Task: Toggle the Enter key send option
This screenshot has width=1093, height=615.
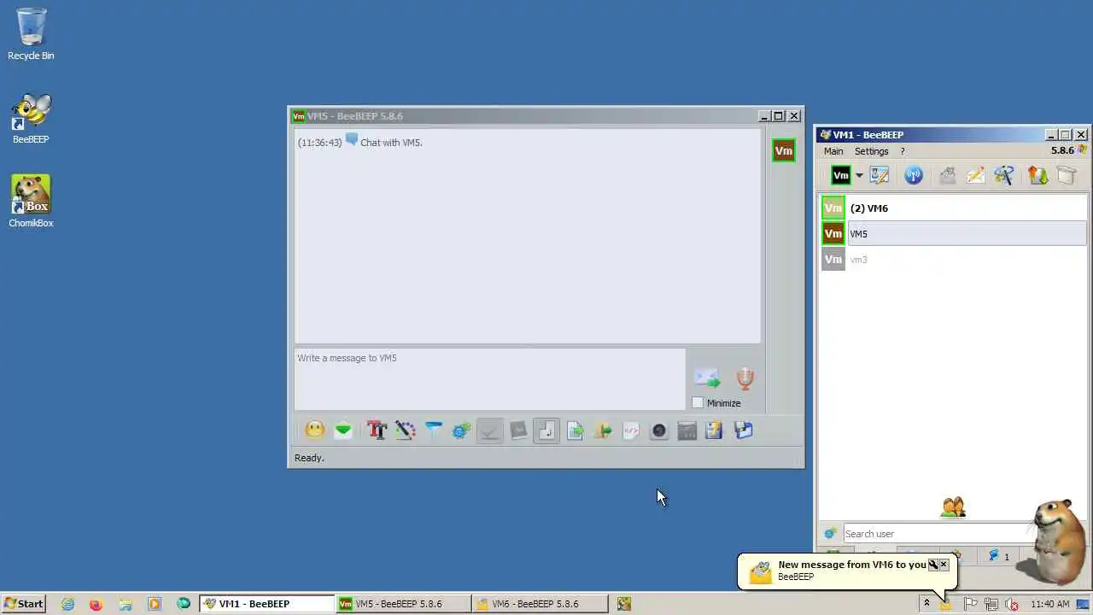Action: 546,430
